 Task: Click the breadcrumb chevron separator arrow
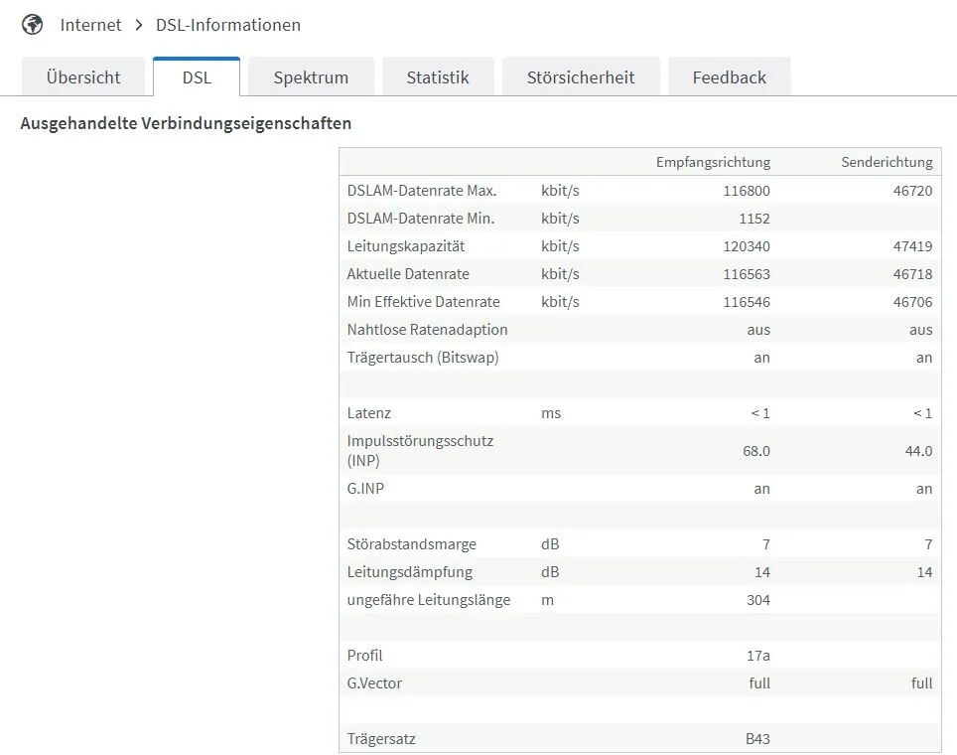139,25
